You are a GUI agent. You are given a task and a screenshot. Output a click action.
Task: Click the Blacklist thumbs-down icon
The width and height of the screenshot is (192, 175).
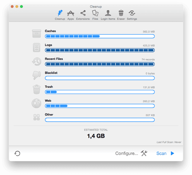tap(37, 75)
